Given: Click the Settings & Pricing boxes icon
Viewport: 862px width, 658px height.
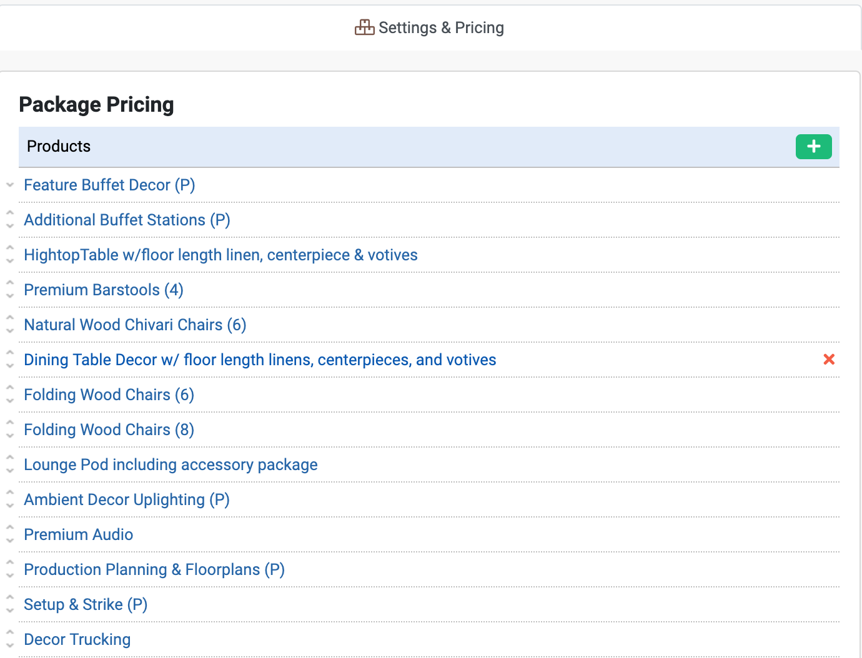Looking at the screenshot, I should point(364,27).
